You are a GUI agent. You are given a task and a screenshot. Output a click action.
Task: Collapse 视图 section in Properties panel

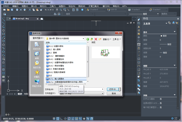(174, 65)
